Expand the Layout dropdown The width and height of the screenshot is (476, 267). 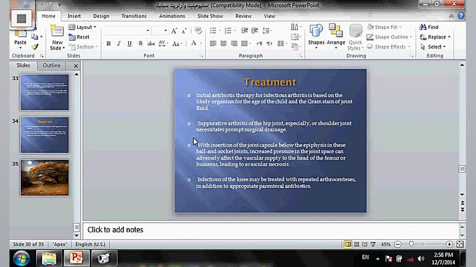(x=82, y=27)
